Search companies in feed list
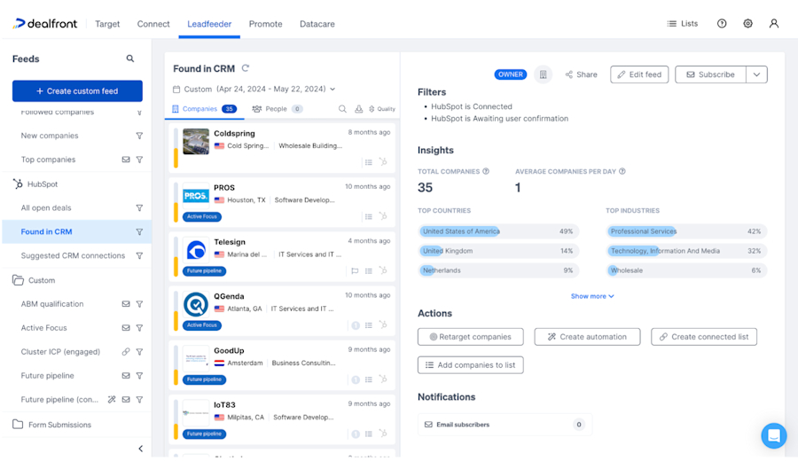 [342, 109]
